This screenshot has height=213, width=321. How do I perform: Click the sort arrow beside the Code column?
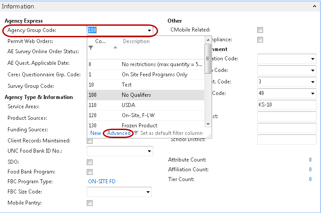pyautogui.click(x=116, y=47)
